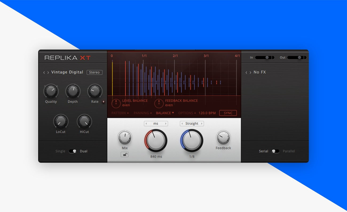Image resolution: width=347 pixels, height=212 pixels.
Task: Click the blue 1/8 delay time knob
Action: 192,141
